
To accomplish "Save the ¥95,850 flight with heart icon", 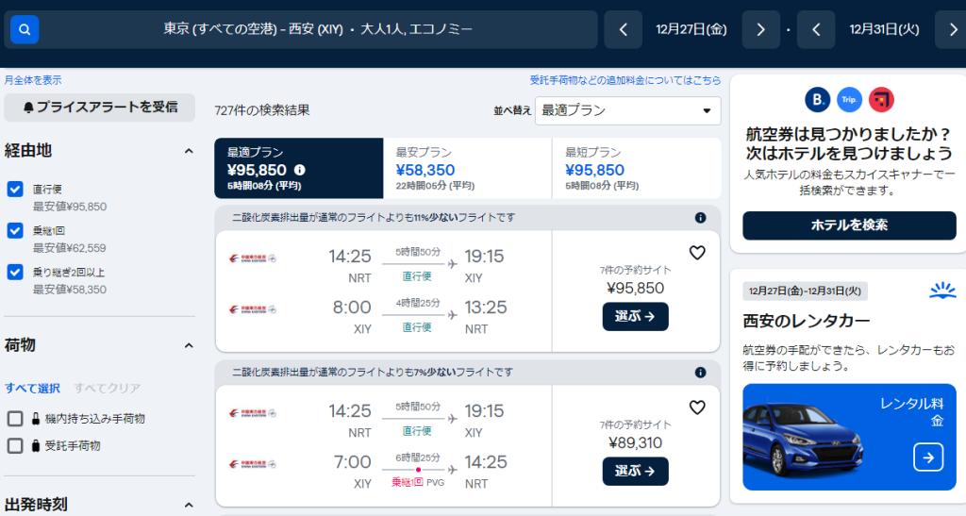I will coord(697,253).
